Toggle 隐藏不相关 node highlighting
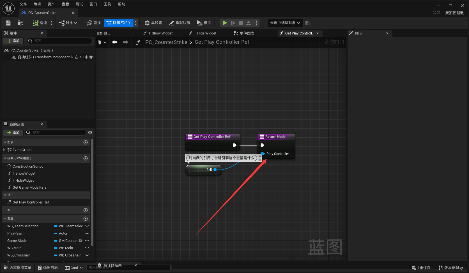The image size is (469, 273). point(119,23)
